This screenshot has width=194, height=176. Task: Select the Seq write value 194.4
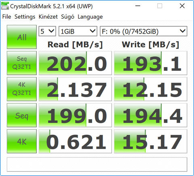150,115
